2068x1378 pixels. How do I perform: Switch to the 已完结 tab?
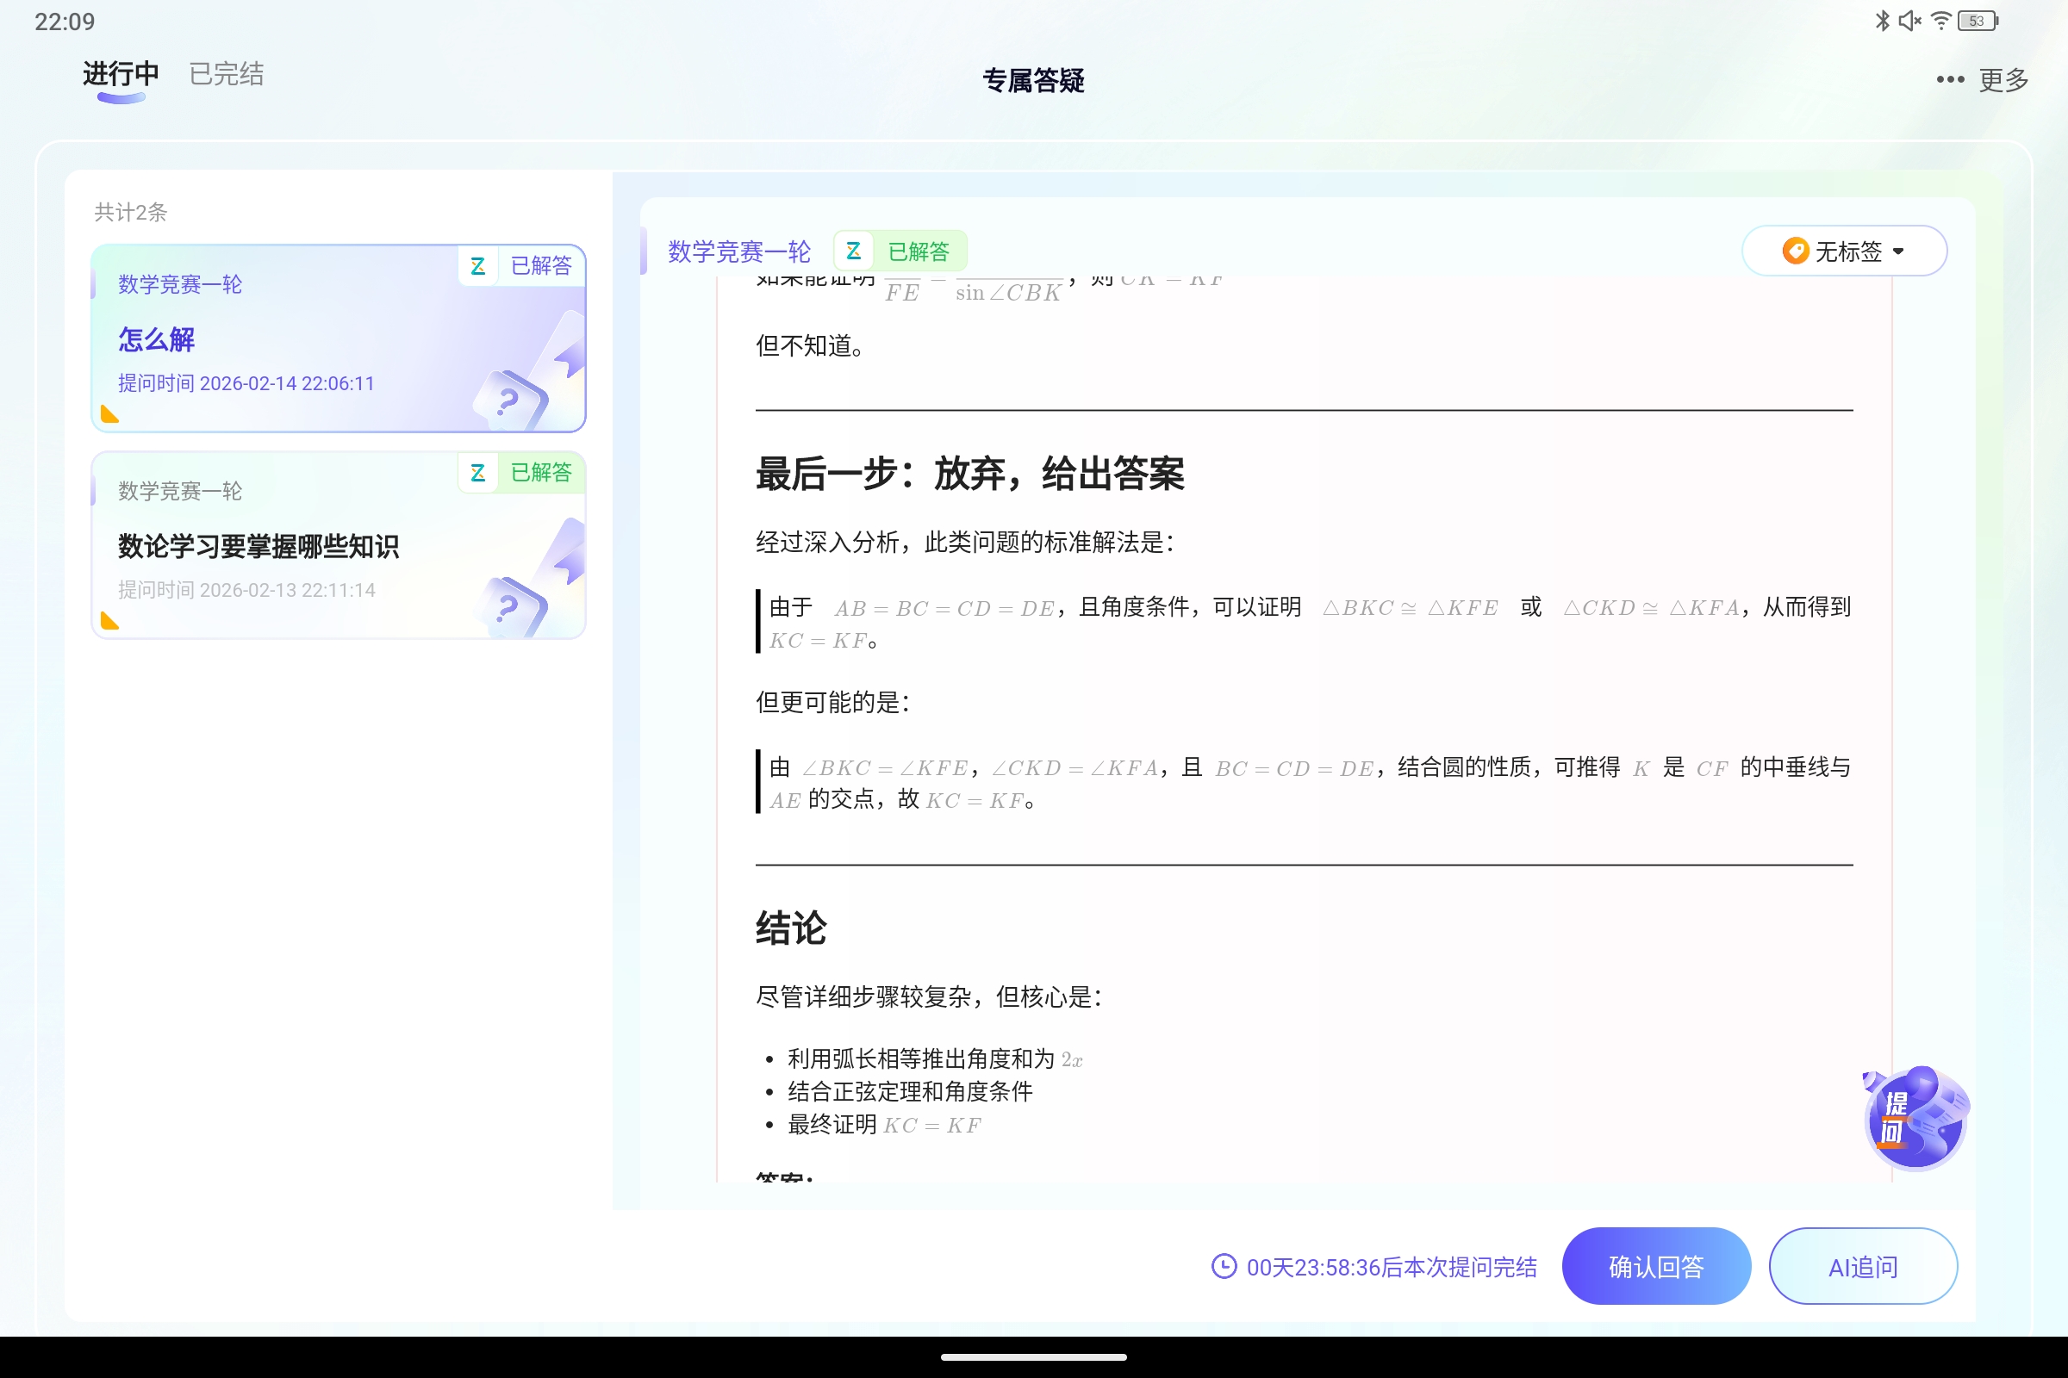(225, 74)
